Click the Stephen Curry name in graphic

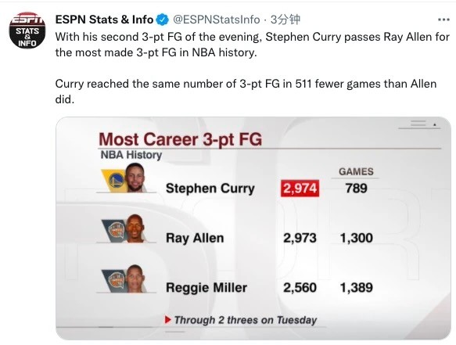[210, 189]
